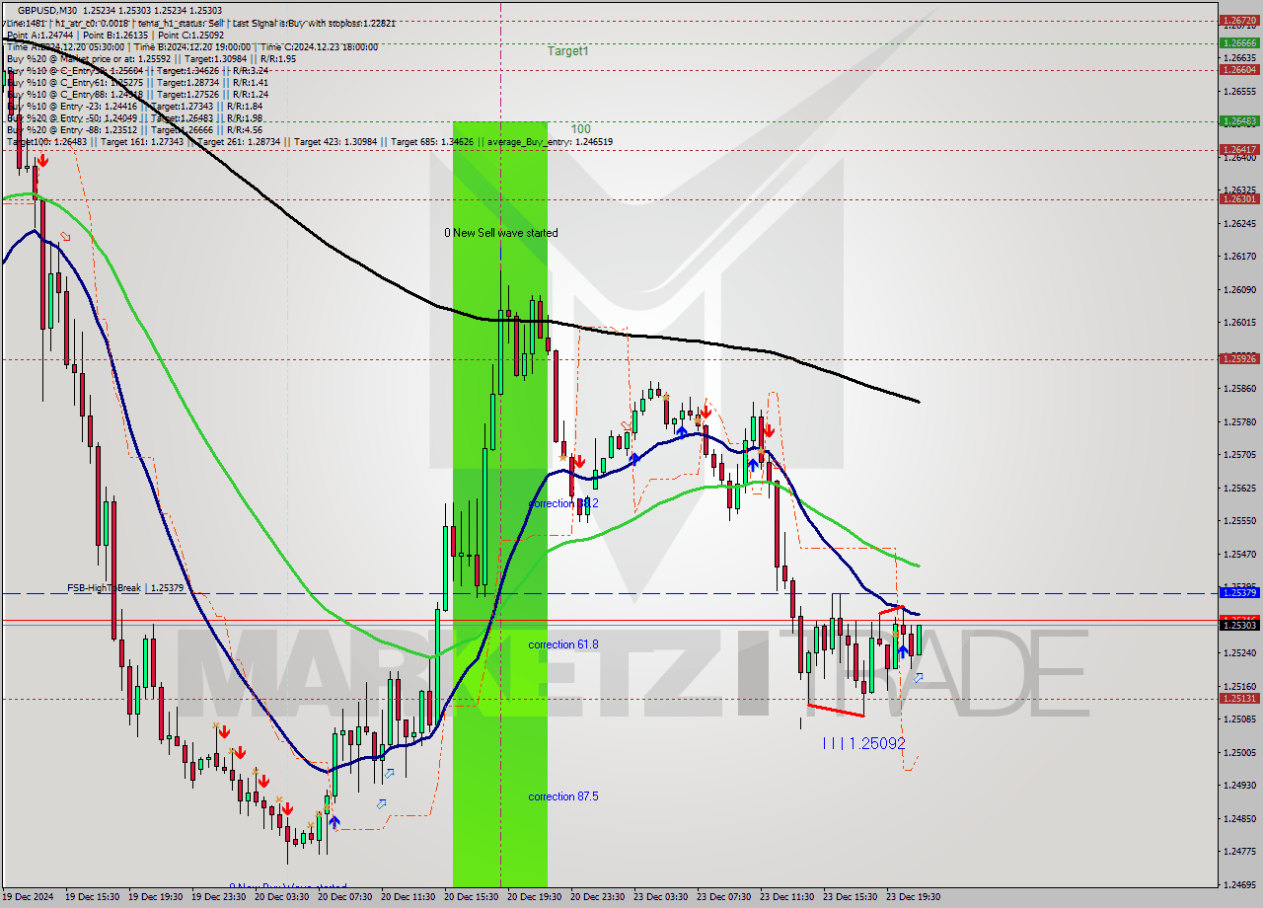Click the '19 Dec 23:30' time axis label
The width and height of the screenshot is (1263, 908).
click(218, 897)
